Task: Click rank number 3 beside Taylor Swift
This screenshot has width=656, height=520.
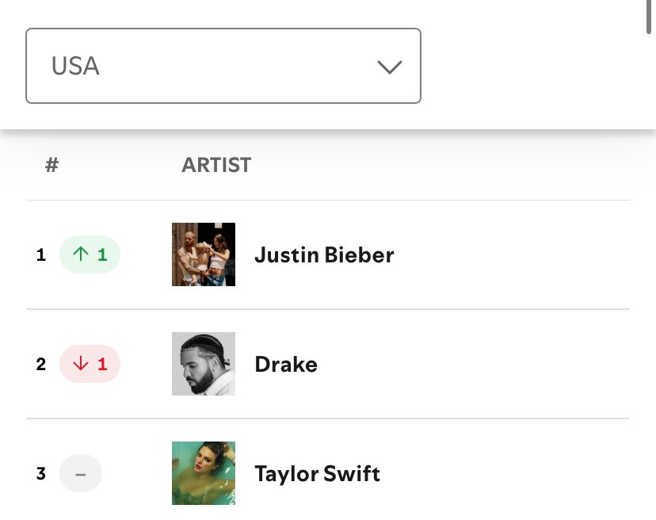Action: [41, 474]
